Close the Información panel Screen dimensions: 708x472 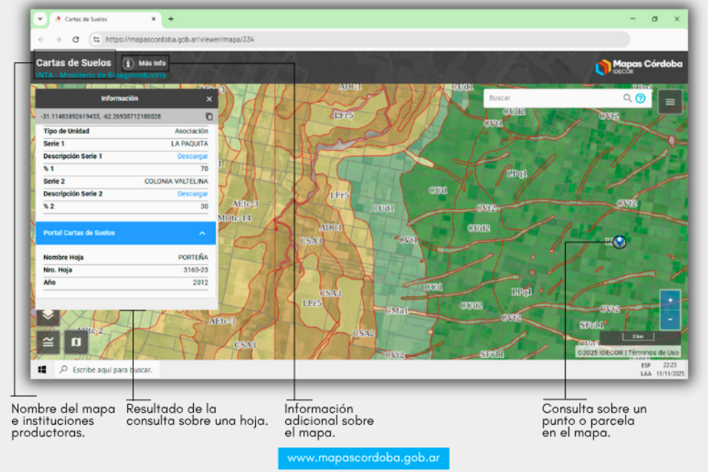(x=209, y=99)
